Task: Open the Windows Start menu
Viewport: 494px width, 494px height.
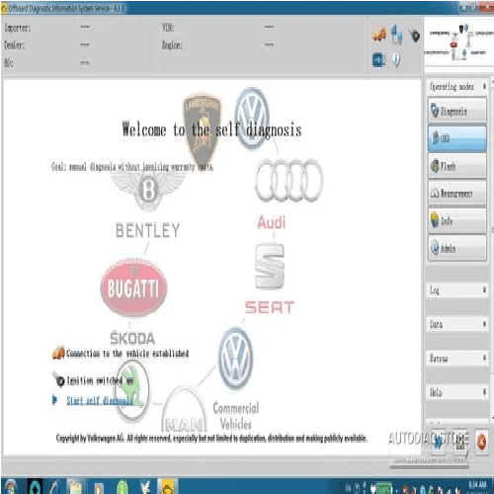Action: 11,487
